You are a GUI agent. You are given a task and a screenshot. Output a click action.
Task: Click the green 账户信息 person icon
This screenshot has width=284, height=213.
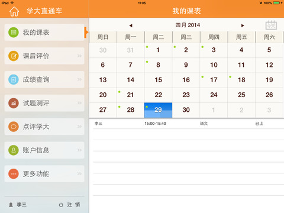click(14, 150)
